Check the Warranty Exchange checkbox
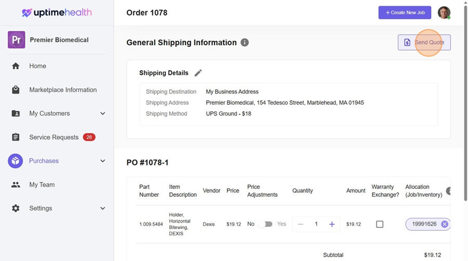This screenshot has width=468, height=261. tap(380, 224)
